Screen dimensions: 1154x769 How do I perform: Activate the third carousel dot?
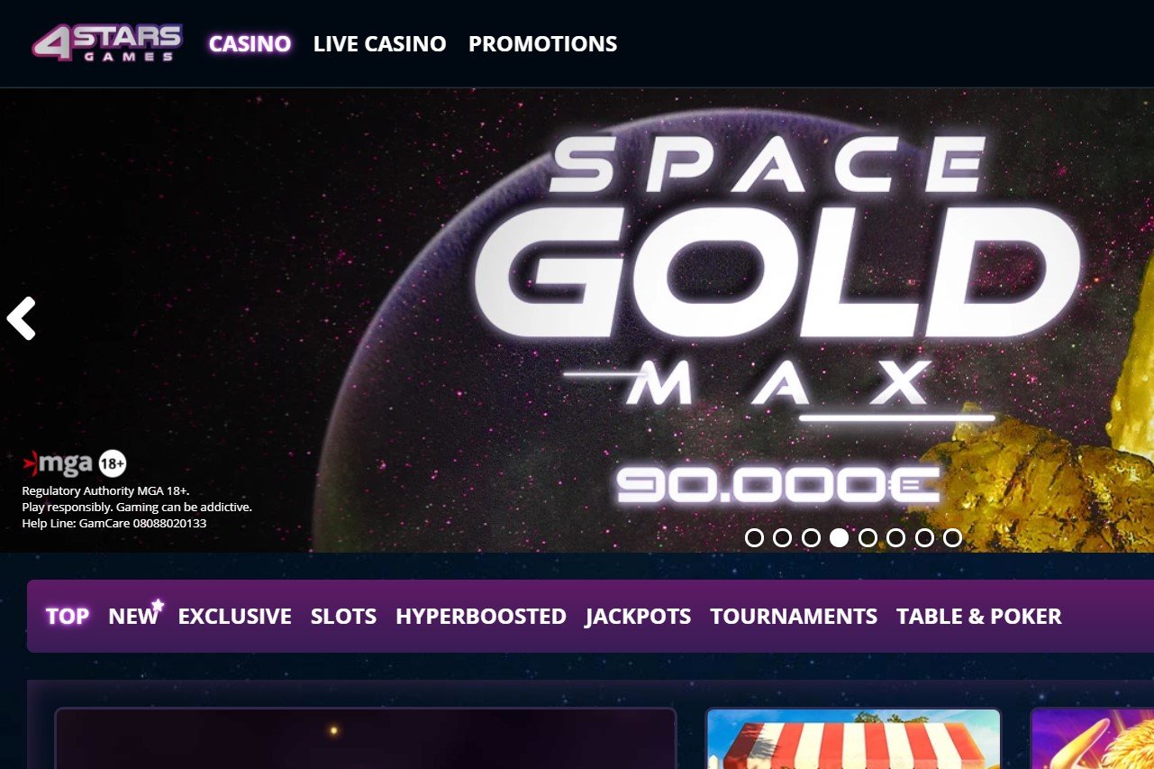(812, 538)
